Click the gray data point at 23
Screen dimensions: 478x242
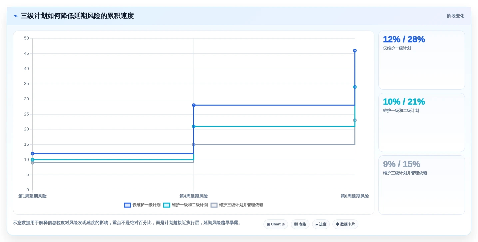pos(355,120)
